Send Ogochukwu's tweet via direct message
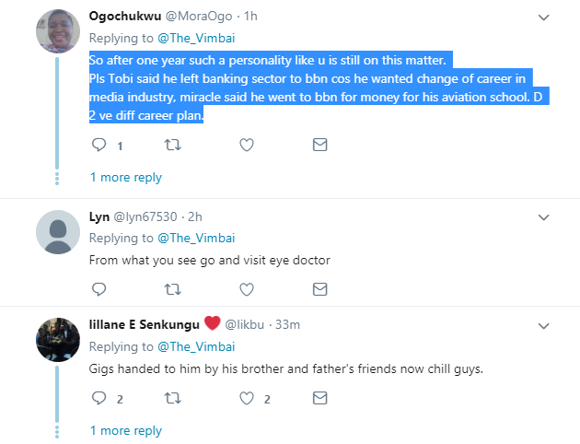This screenshot has width=580, height=444. point(319,145)
